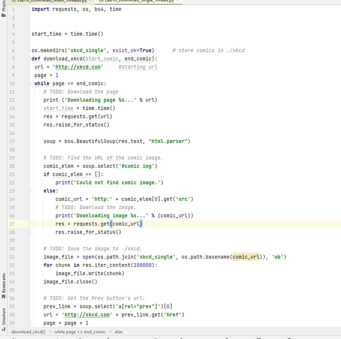Open the http://xkcd.com link on line 38

tap(87, 315)
